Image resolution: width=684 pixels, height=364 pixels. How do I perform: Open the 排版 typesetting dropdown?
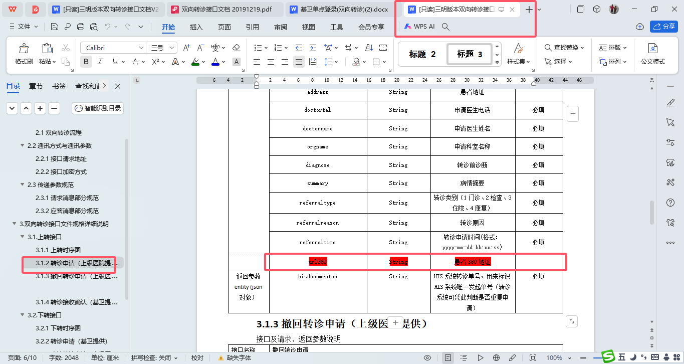coord(613,48)
